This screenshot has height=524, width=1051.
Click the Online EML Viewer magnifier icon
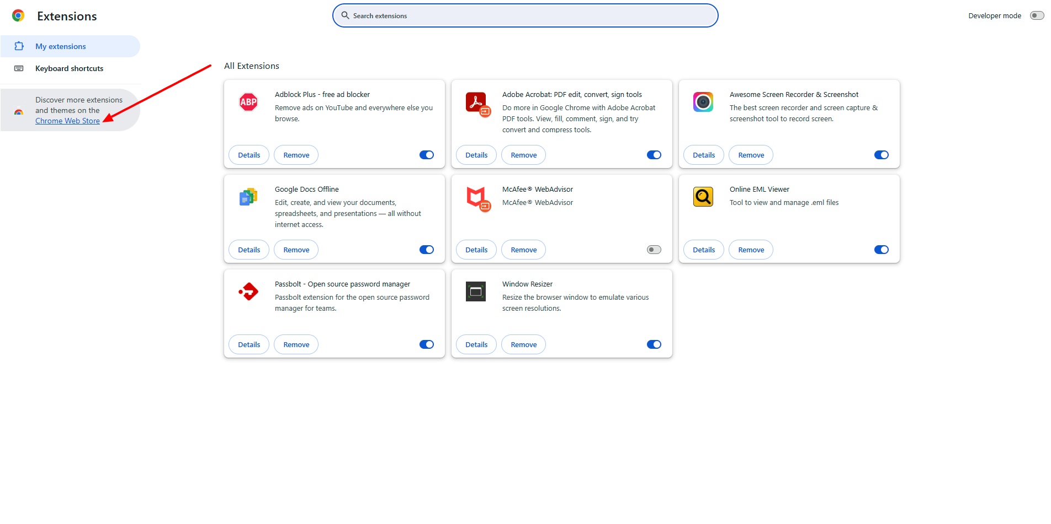pos(703,197)
